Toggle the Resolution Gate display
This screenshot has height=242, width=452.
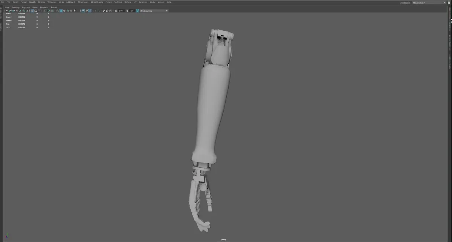39,11
